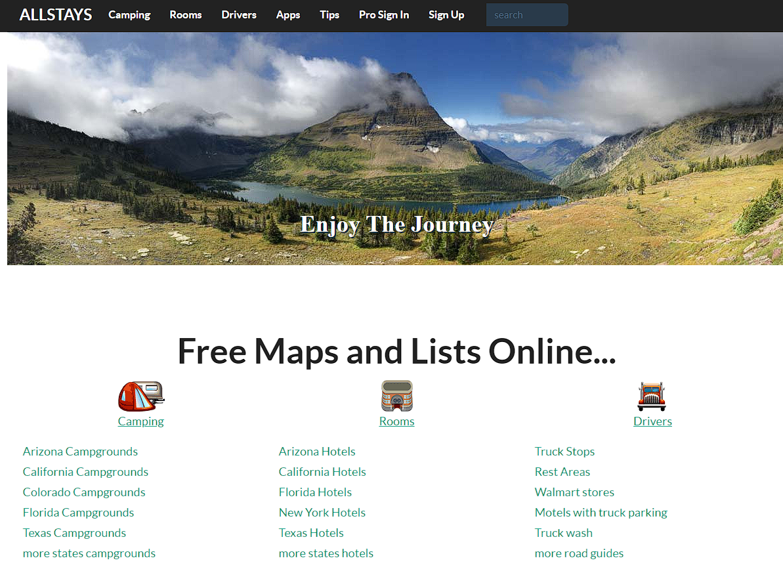The image size is (783, 575).
Task: Show more states hotels
Action: (326, 553)
